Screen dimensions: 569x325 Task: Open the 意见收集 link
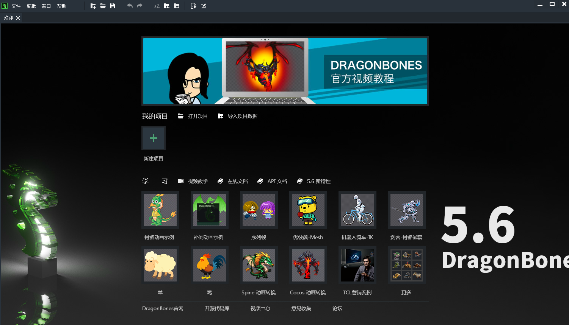[301, 308]
